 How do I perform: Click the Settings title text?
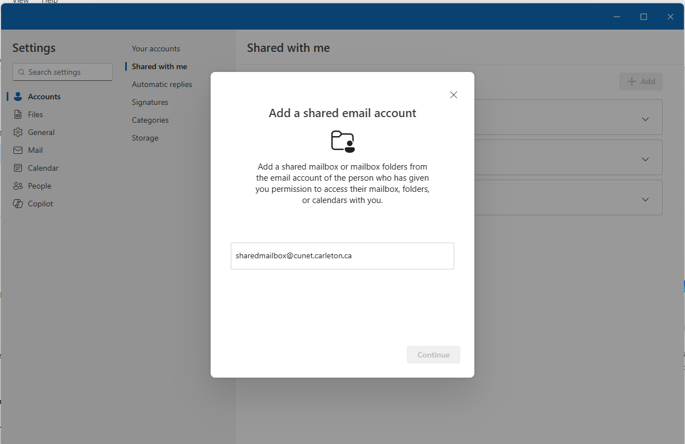34,48
